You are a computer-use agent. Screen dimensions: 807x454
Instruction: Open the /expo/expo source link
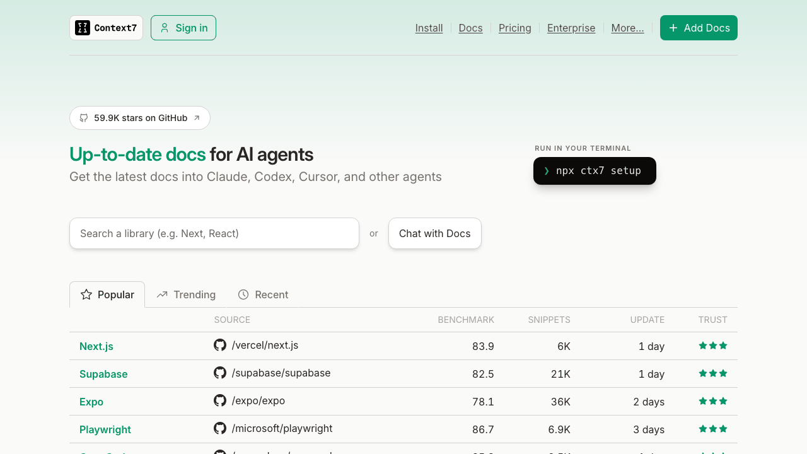(x=258, y=400)
